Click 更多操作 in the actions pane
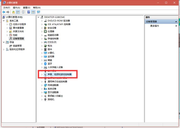Viewport: 180px width, 128px height. 154,26
